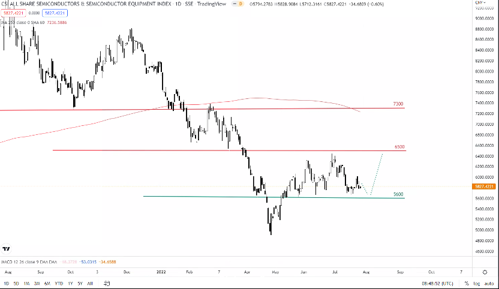Click the 6500 resistance line label

[x=399, y=147]
